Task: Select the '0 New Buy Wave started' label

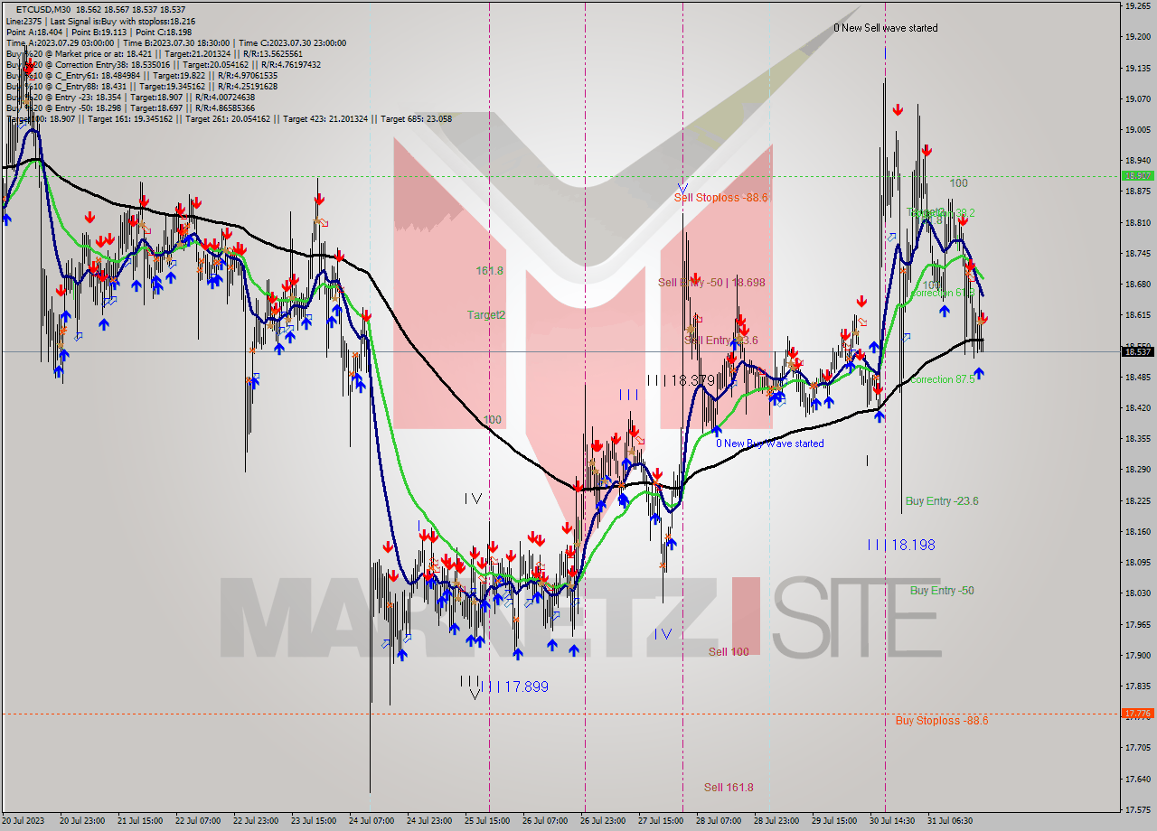Action: (769, 444)
